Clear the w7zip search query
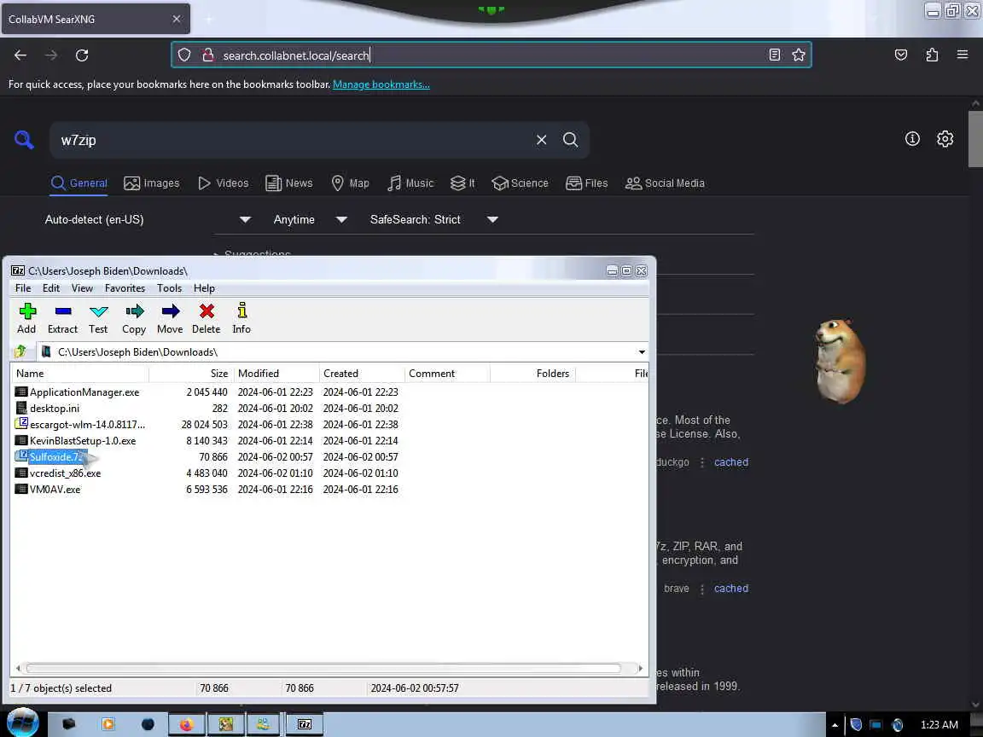 pyautogui.click(x=542, y=140)
